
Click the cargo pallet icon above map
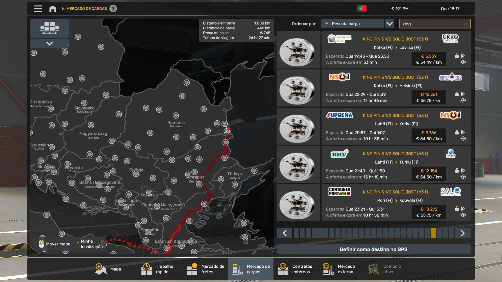49,28
